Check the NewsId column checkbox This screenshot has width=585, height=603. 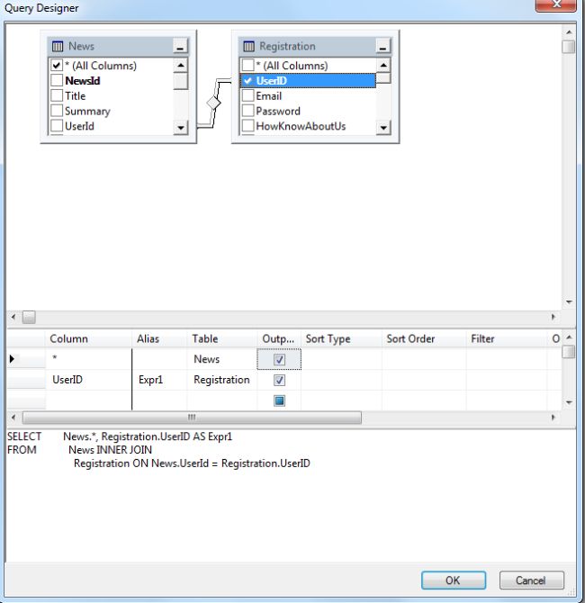pyautogui.click(x=57, y=80)
